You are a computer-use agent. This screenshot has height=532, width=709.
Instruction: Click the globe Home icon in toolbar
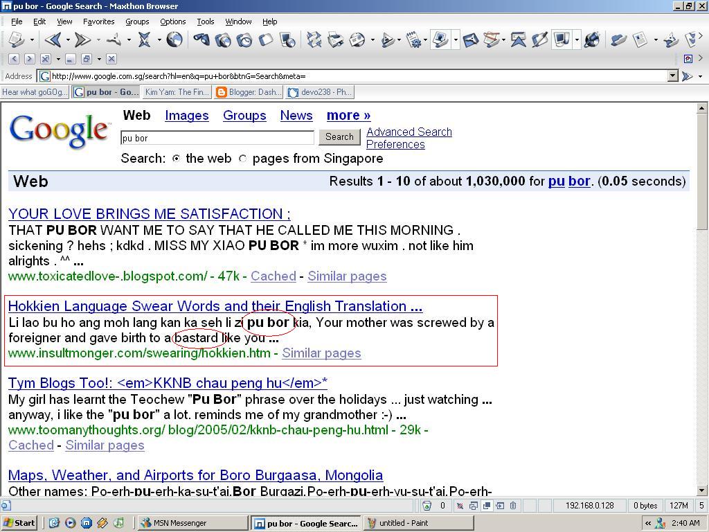pos(174,39)
